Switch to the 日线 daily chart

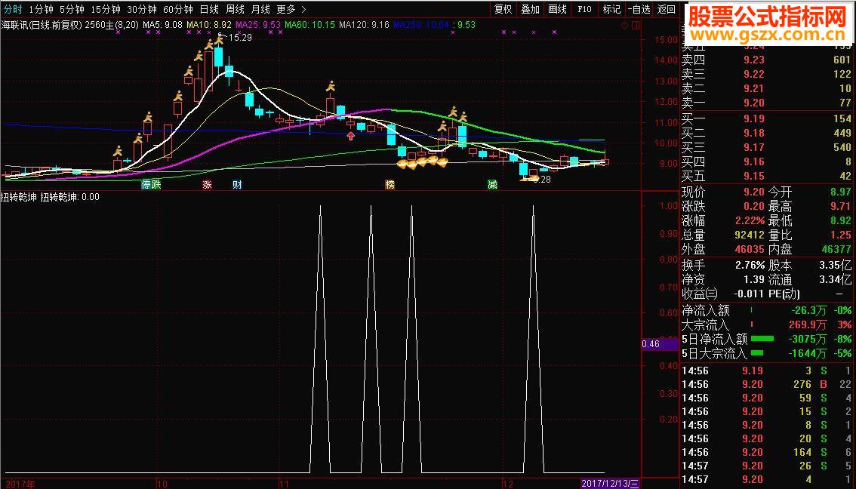point(209,9)
